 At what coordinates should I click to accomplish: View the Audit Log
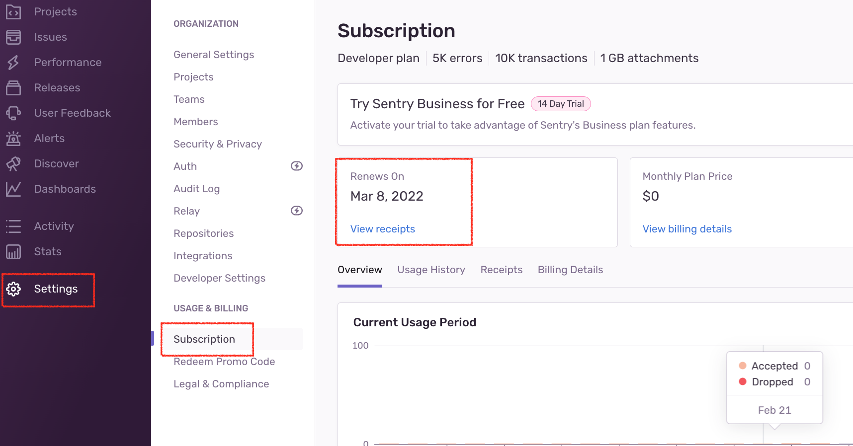point(196,189)
